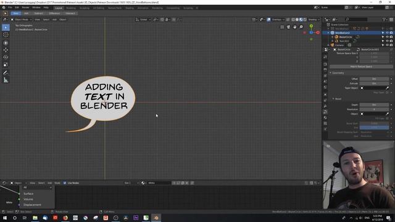Select the Subtract selection mode
Image resolution: width=395 pixels, height=222 pixels.
[x=38, y=14]
